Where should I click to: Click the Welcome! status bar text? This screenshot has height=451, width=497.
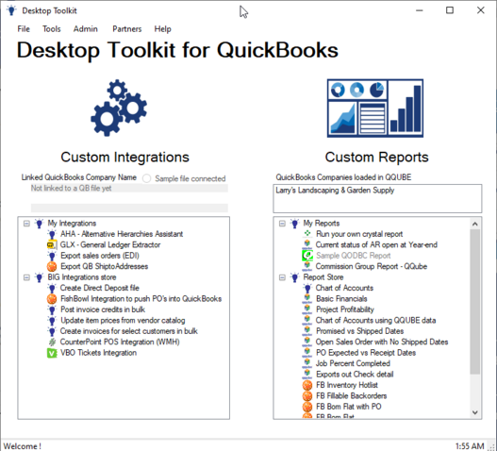coord(23,446)
